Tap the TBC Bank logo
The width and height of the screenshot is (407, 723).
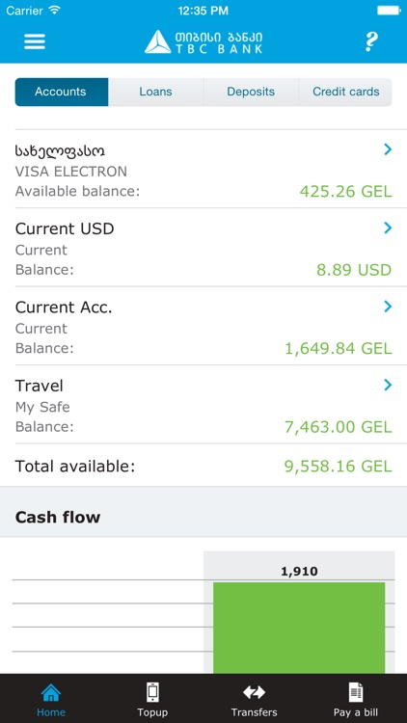(x=203, y=42)
